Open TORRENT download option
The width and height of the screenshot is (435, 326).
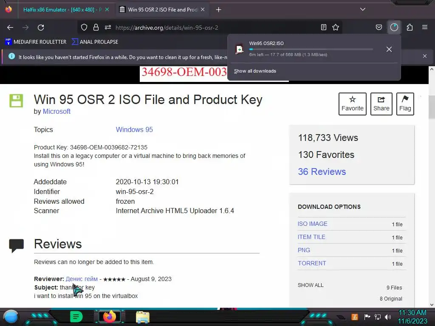(312, 263)
